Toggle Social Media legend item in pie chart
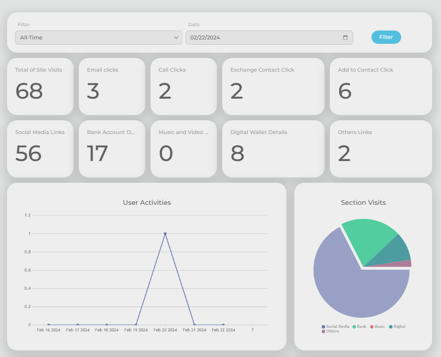The image size is (441, 357). (336, 326)
